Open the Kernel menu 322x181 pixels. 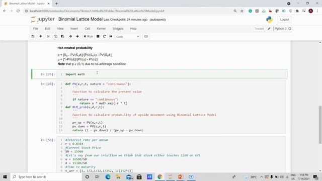coord(101,29)
